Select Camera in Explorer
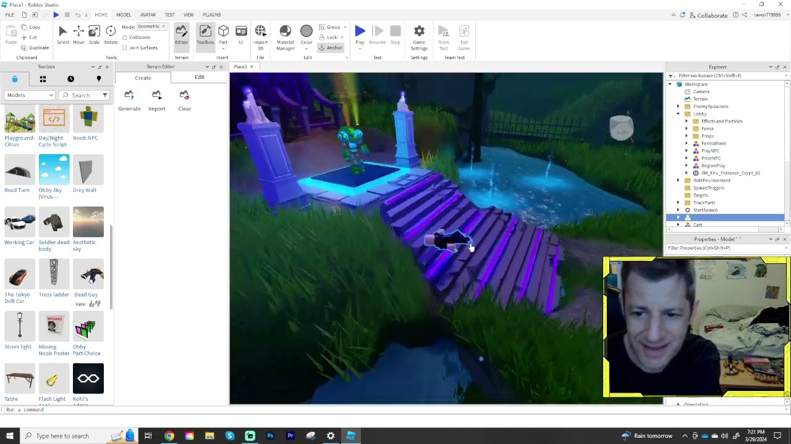 [x=701, y=91]
